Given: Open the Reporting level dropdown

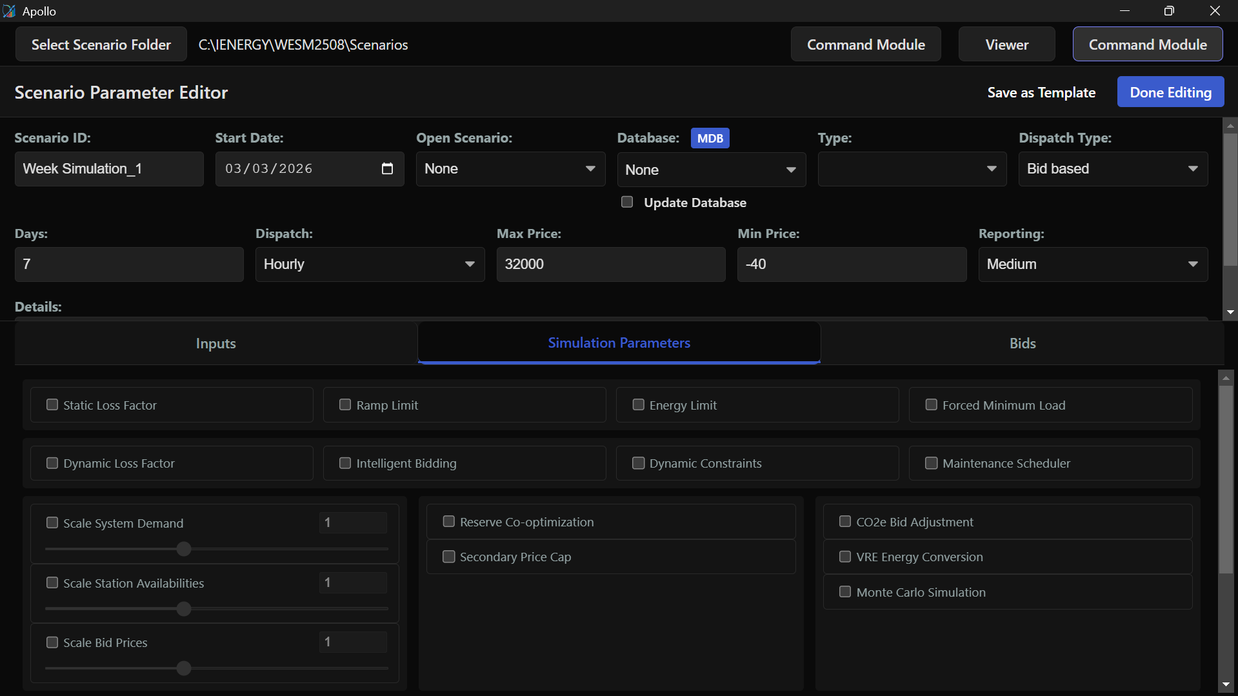Looking at the screenshot, I should click(x=1092, y=264).
